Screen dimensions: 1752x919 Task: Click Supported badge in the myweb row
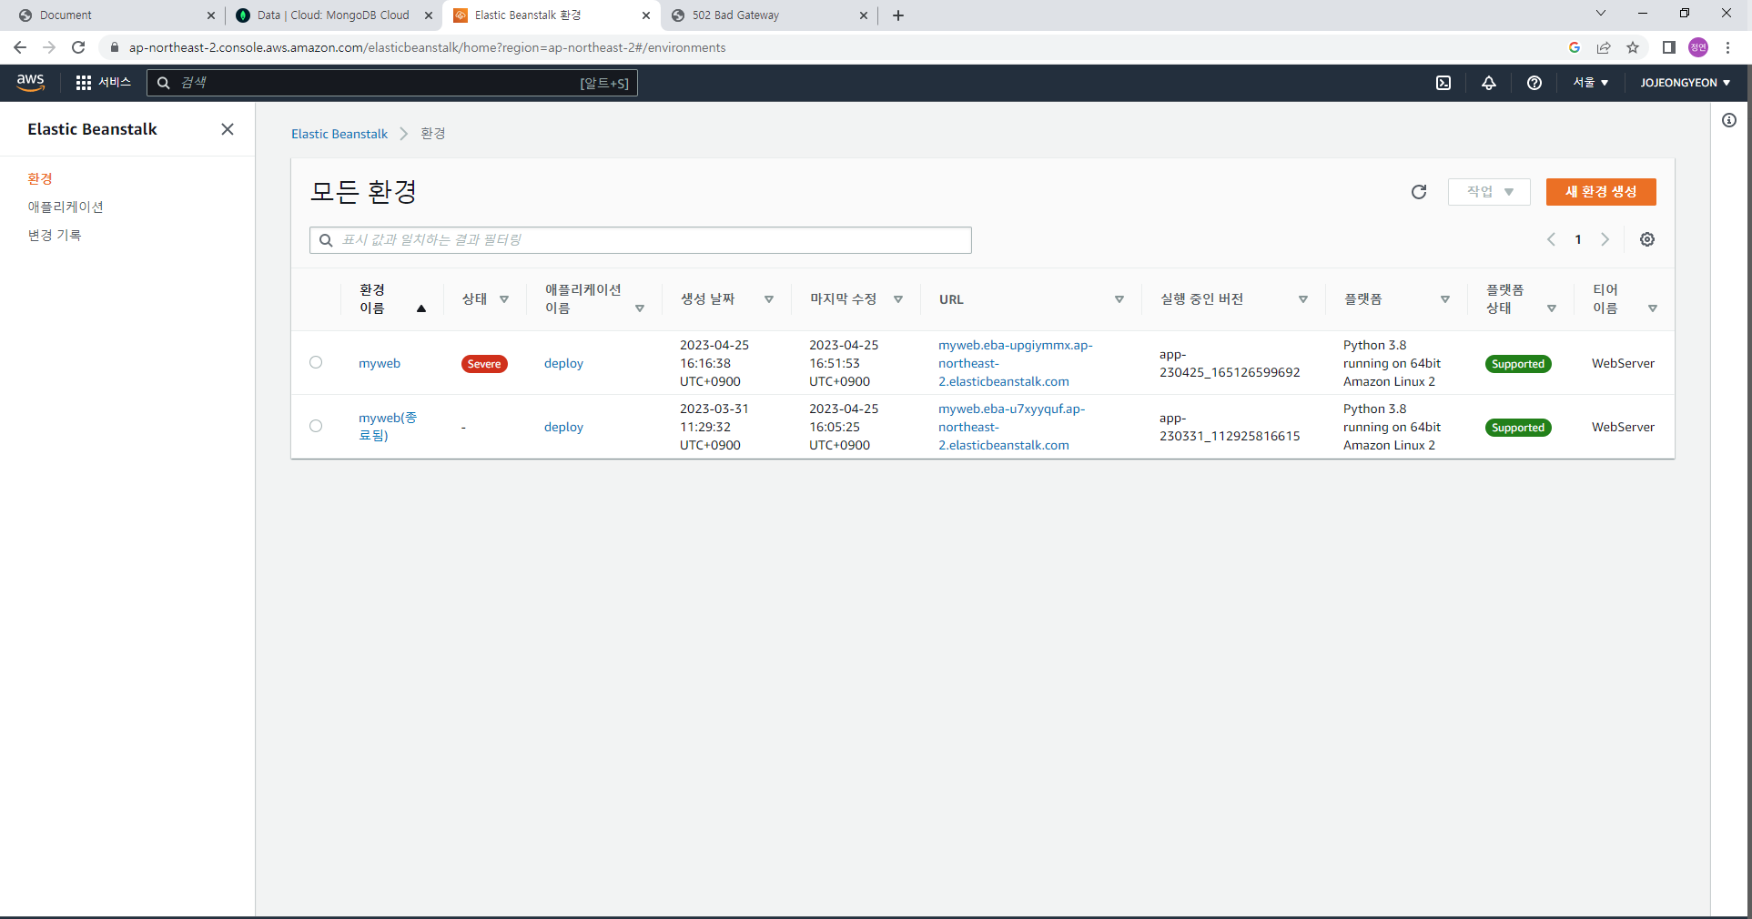[1518, 364]
